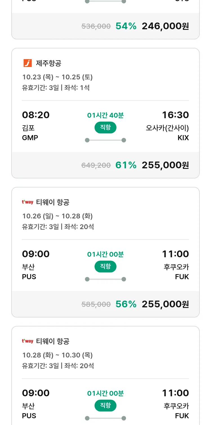The height and width of the screenshot is (425, 211).
Task: Open 티웨이 항공 name on 10.26 card
Action: 53,202
